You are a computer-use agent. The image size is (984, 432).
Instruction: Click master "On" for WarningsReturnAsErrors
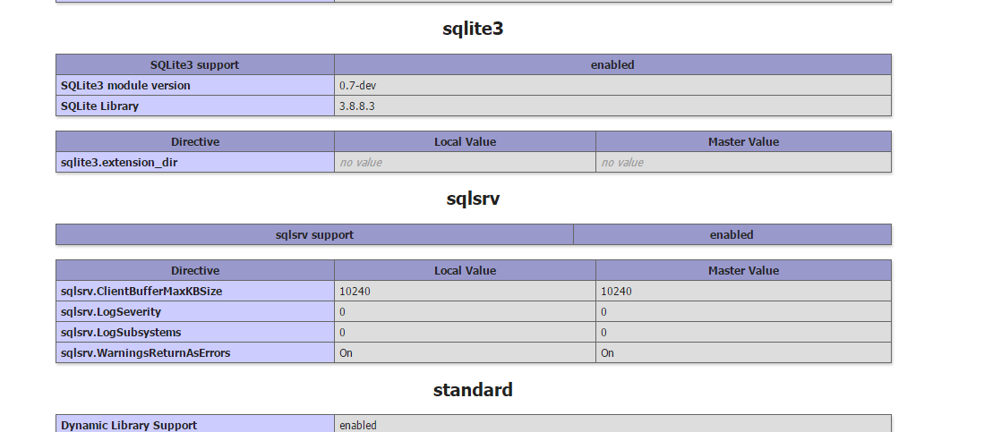(x=607, y=353)
